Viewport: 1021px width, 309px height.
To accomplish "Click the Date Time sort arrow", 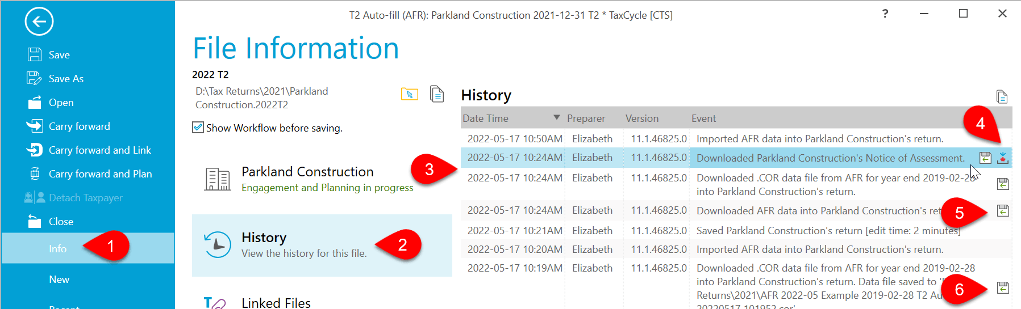I will pyautogui.click(x=557, y=117).
